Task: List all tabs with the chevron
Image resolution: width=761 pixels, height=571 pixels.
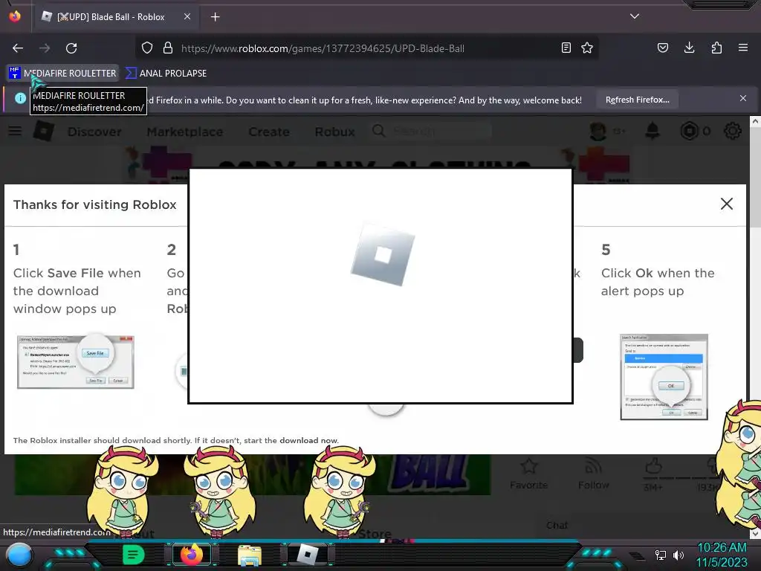Action: click(x=635, y=16)
